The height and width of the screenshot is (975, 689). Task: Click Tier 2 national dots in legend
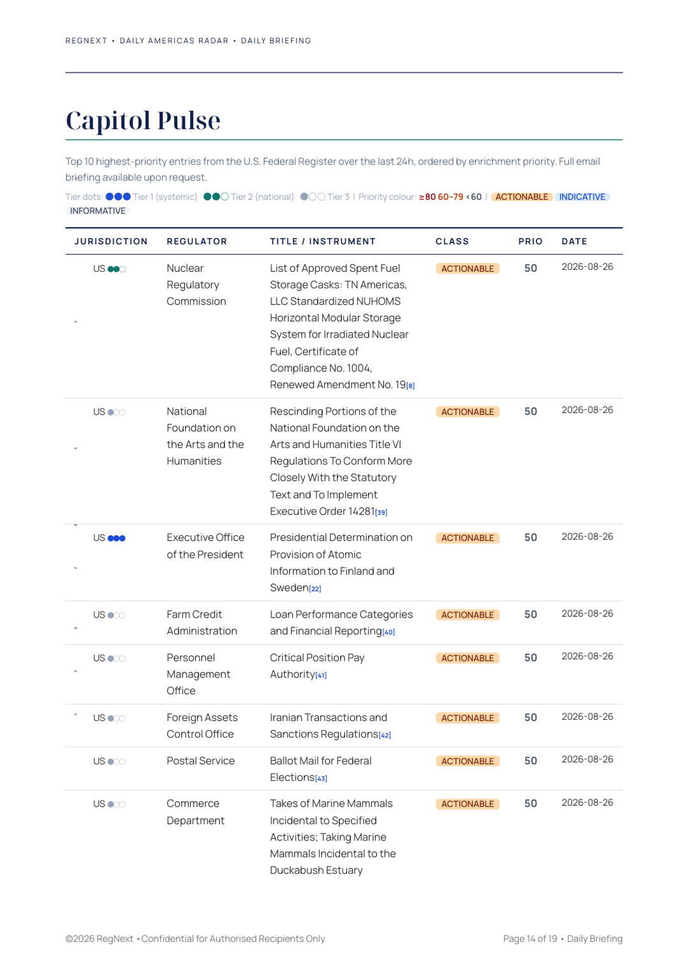(x=216, y=197)
